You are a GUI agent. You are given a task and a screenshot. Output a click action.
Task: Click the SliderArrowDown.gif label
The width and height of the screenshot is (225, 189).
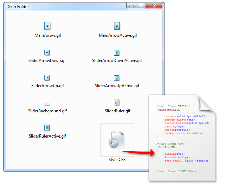(47, 61)
